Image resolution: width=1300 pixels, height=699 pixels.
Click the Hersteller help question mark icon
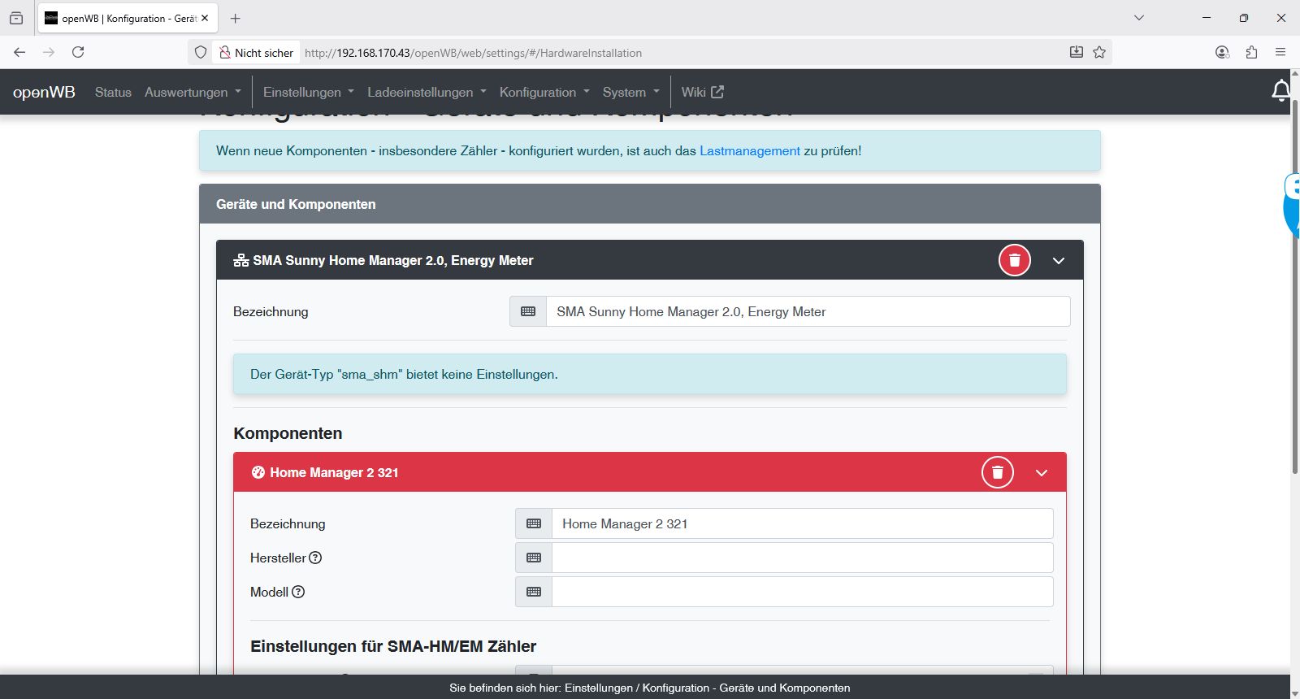pos(315,558)
